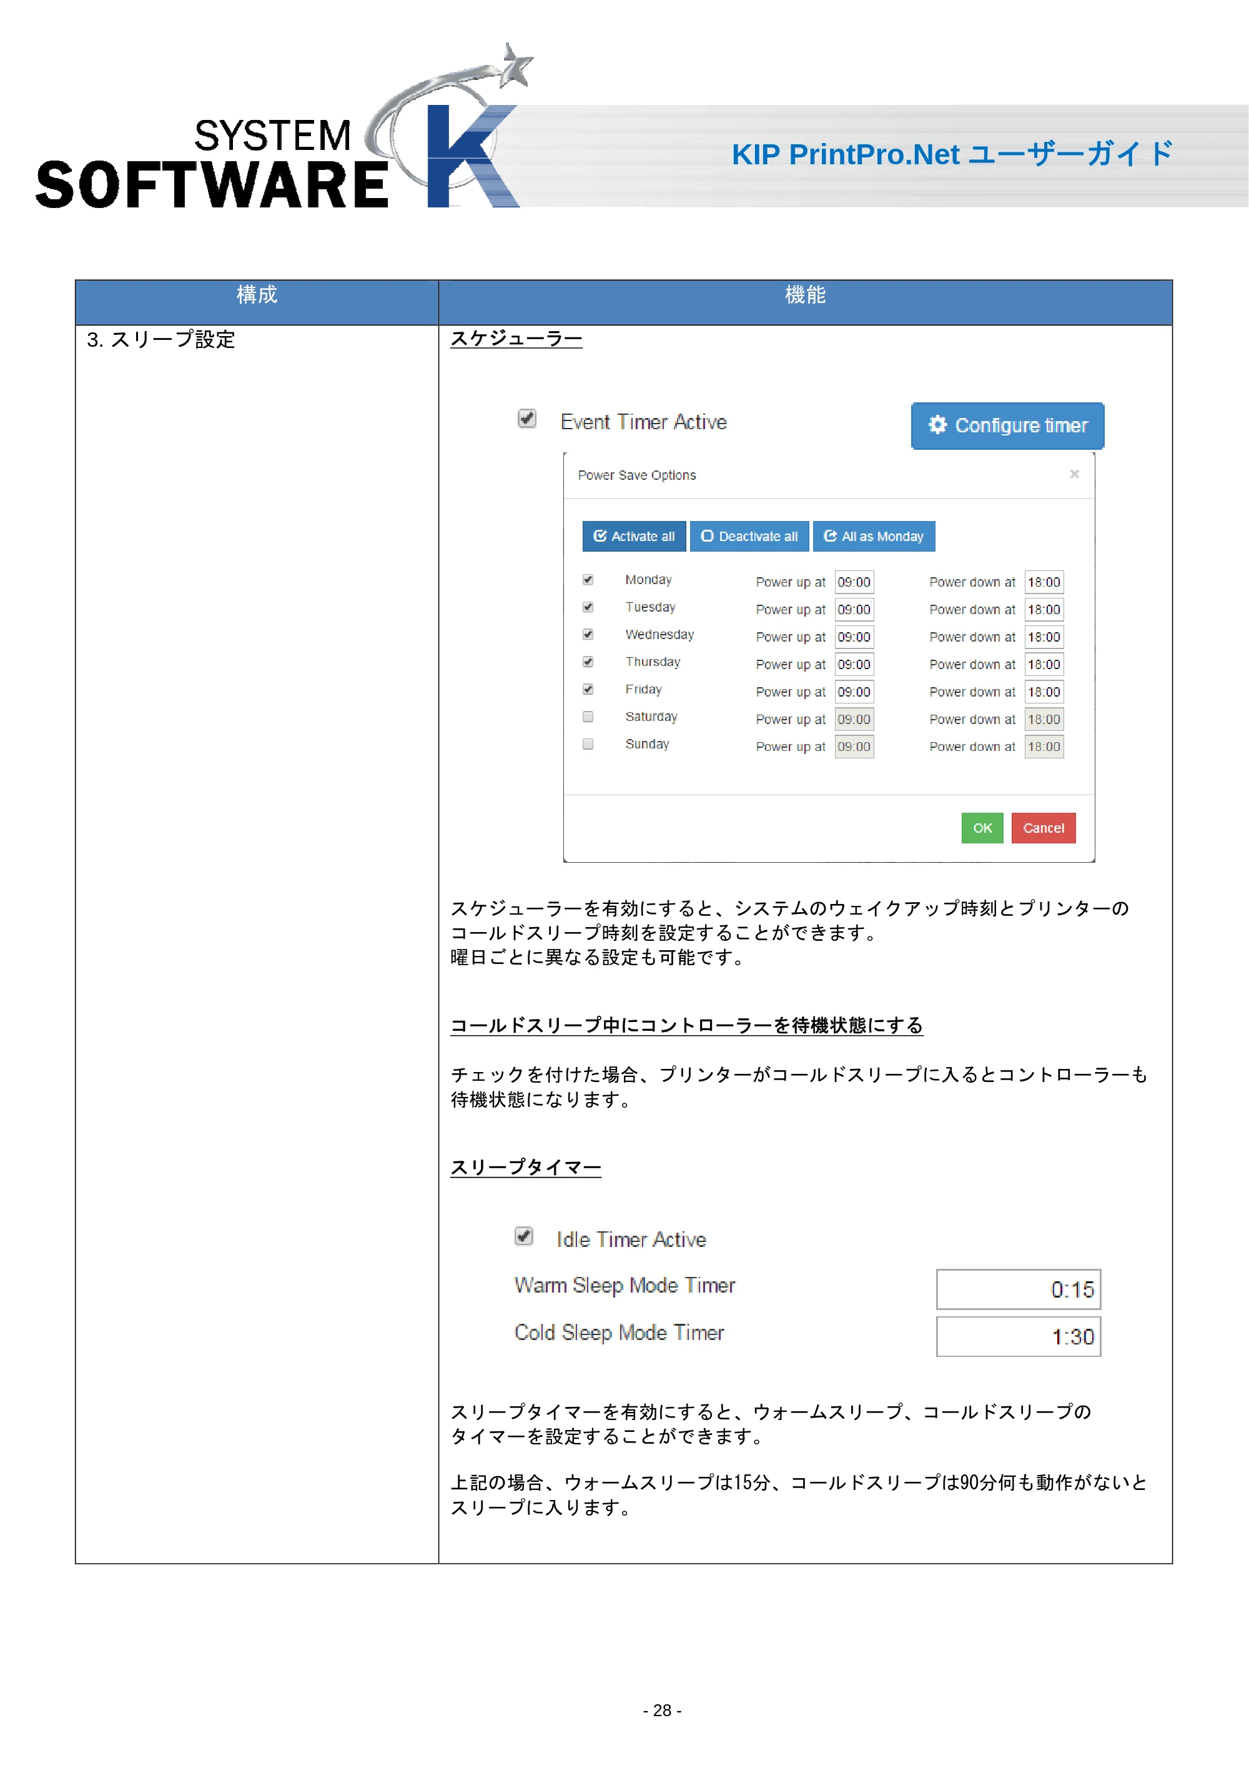1249x1768 pixels.
Task: Click the gear icon on Configure timer
Action: 937,425
